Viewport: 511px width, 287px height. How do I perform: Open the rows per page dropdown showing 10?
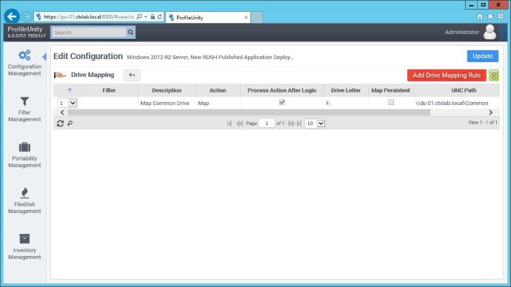click(x=315, y=124)
